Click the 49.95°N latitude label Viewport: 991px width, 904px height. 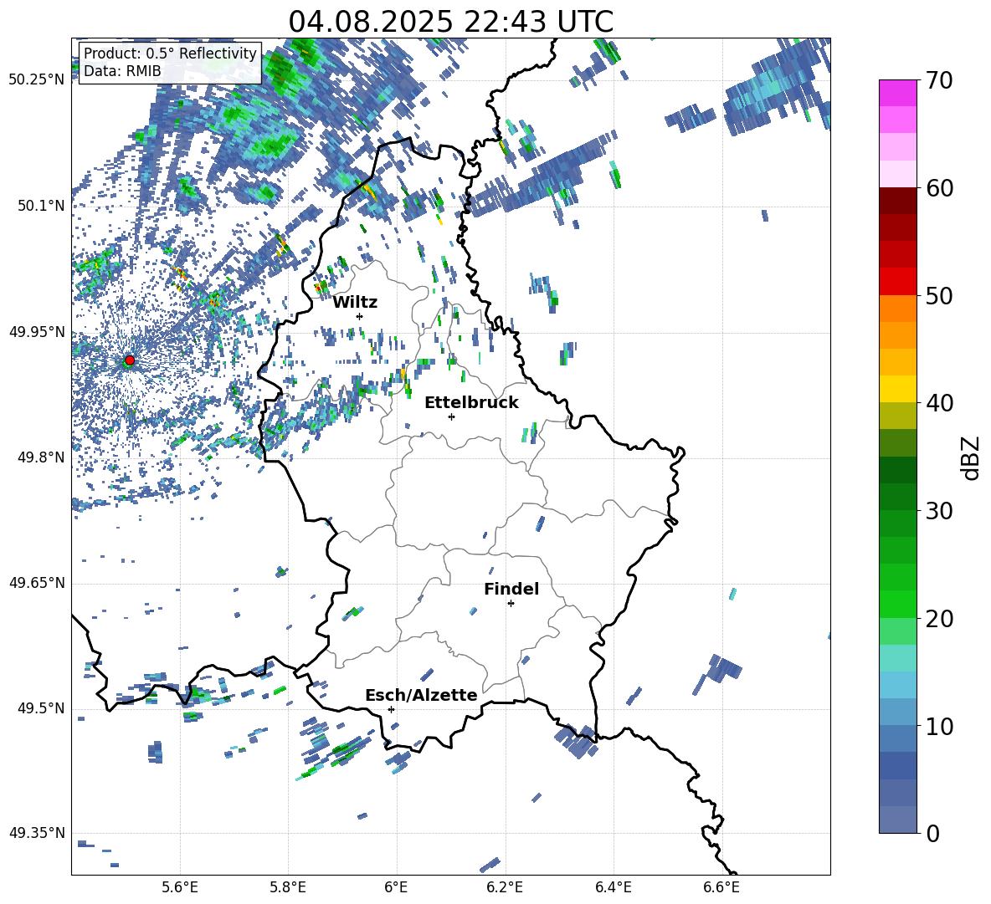37,331
